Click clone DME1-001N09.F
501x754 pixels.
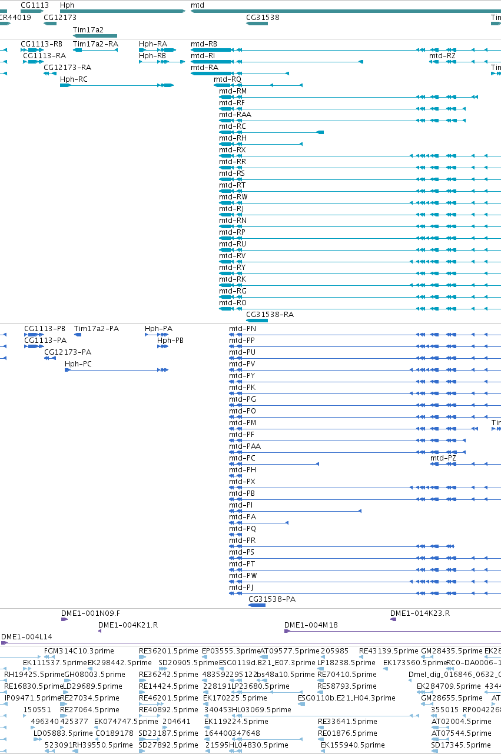pos(91,613)
